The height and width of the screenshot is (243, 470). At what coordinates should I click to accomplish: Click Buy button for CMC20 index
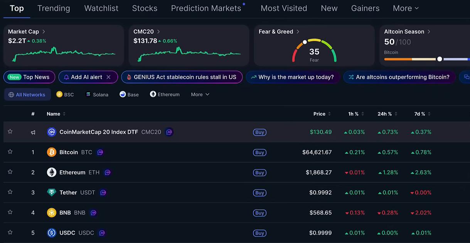point(260,132)
